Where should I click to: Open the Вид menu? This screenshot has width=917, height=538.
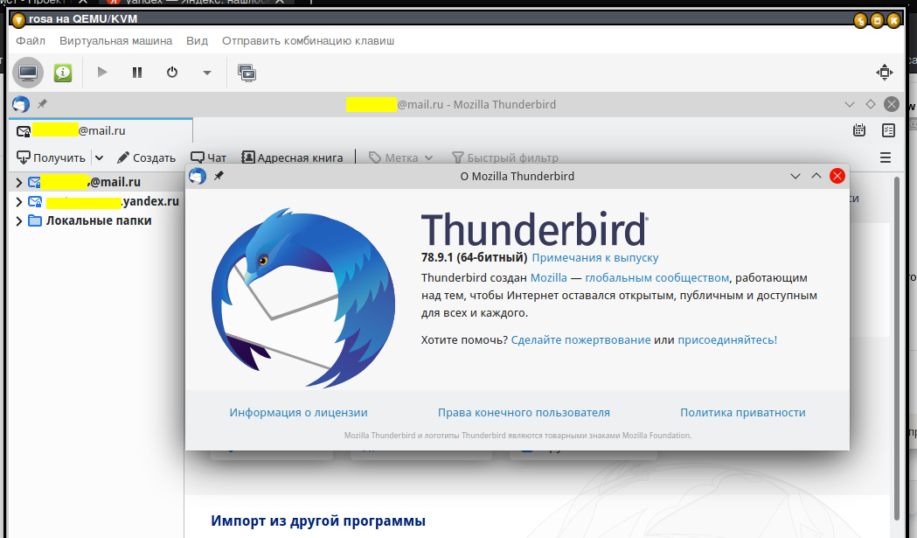197,41
